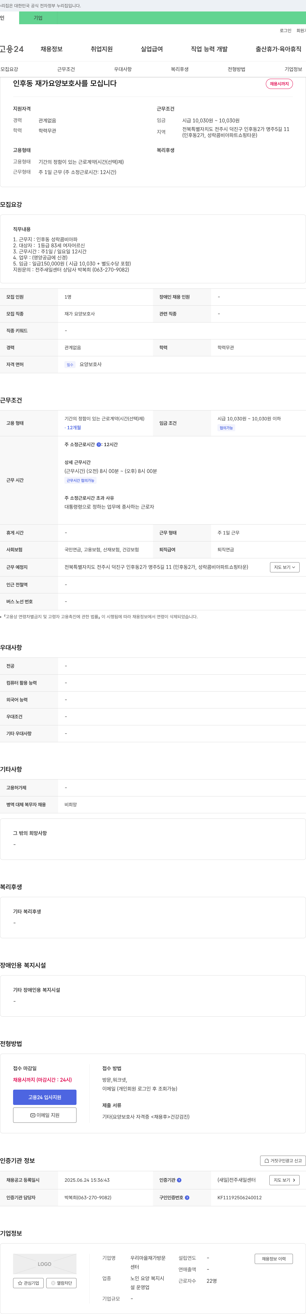Click 퇴직연금 in the 퇴직급여 row
Image resolution: width=306 pixels, height=1314 pixels.
pyautogui.click(x=226, y=550)
